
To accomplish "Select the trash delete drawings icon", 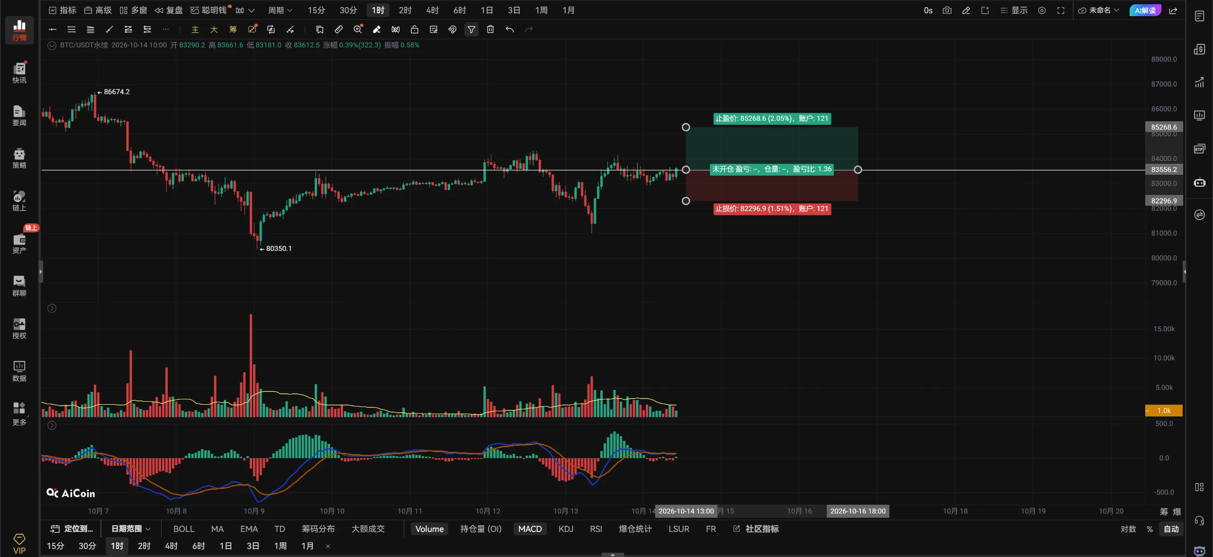I will tap(490, 29).
